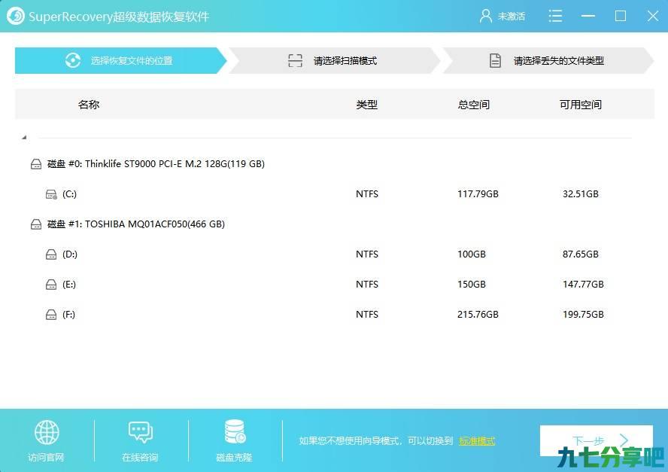Click 147.77GB free space value
The image size is (668, 472).
[583, 285]
